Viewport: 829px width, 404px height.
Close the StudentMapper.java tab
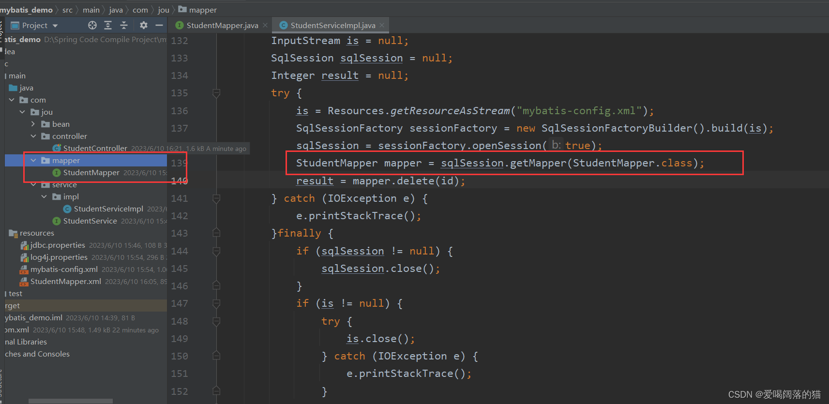tap(265, 25)
